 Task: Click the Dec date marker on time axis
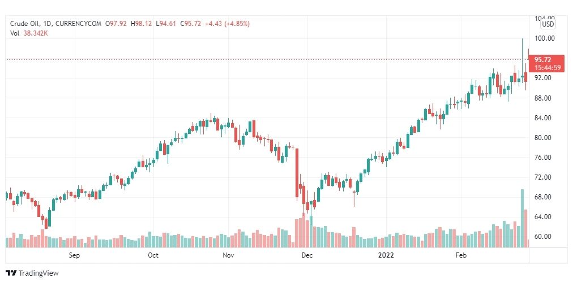coord(306,255)
